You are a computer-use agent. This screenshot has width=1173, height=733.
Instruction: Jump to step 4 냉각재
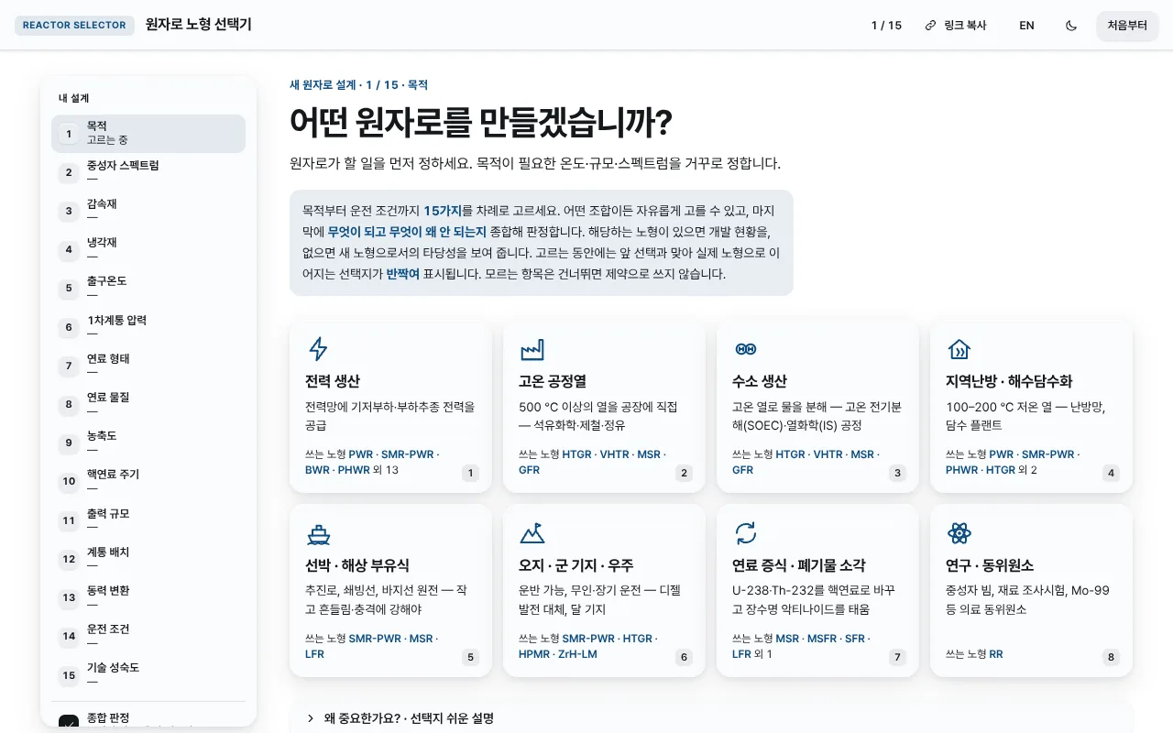click(148, 249)
